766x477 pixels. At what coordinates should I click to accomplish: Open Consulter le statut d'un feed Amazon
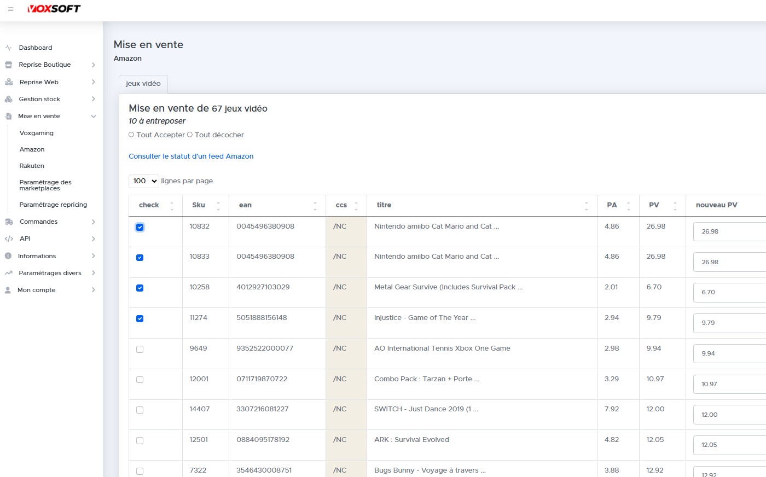click(191, 156)
